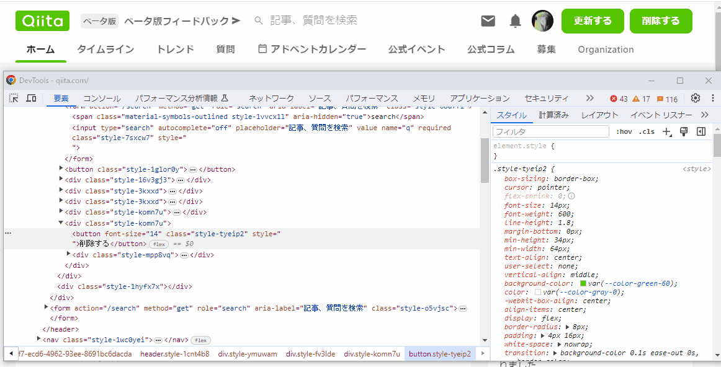
Task: Click the 削除する button on Qiita
Action: click(661, 20)
